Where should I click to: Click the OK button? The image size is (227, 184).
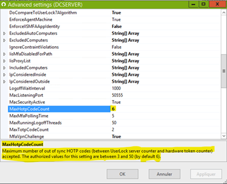pyautogui.click(x=123, y=174)
